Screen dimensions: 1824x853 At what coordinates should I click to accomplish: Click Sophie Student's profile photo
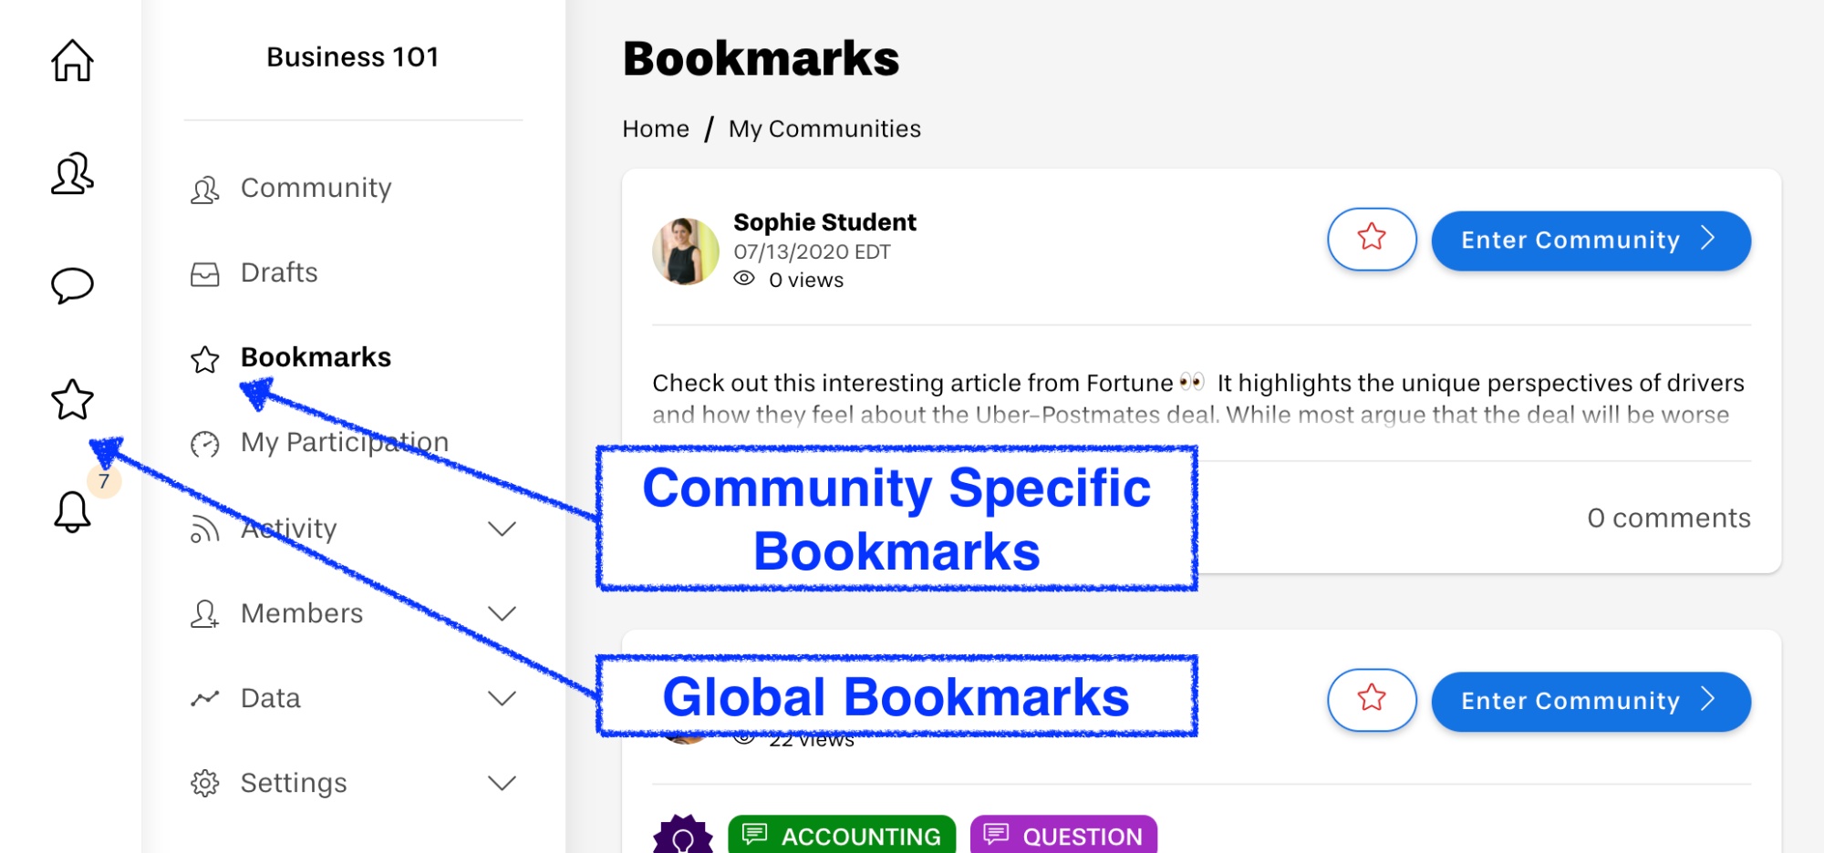pyautogui.click(x=686, y=252)
